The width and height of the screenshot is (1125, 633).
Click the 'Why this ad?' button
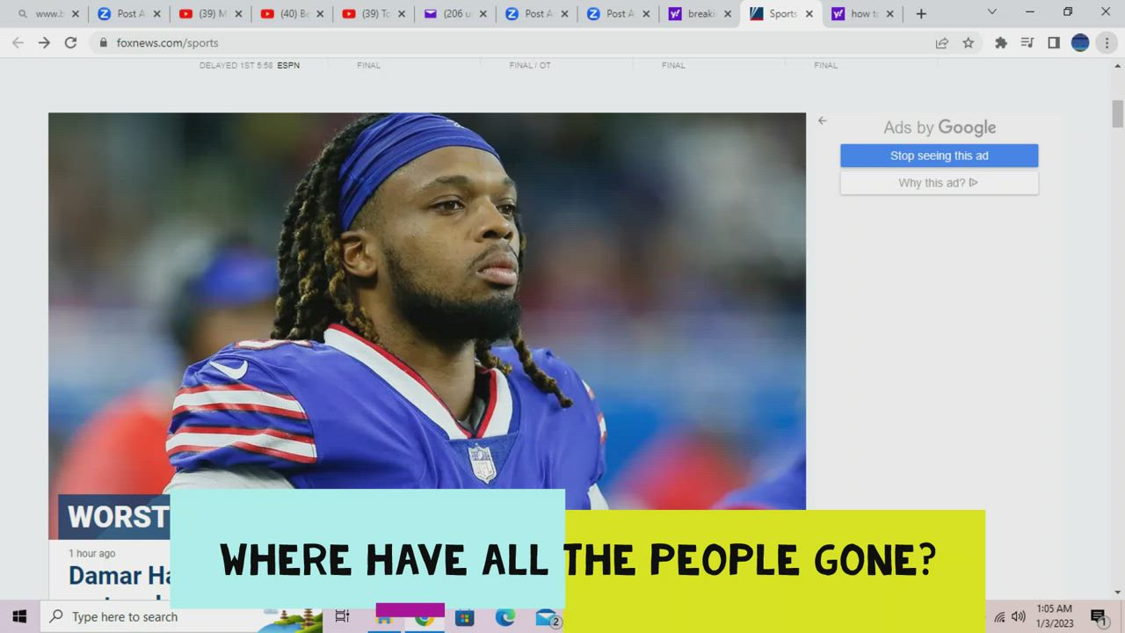coord(939,183)
